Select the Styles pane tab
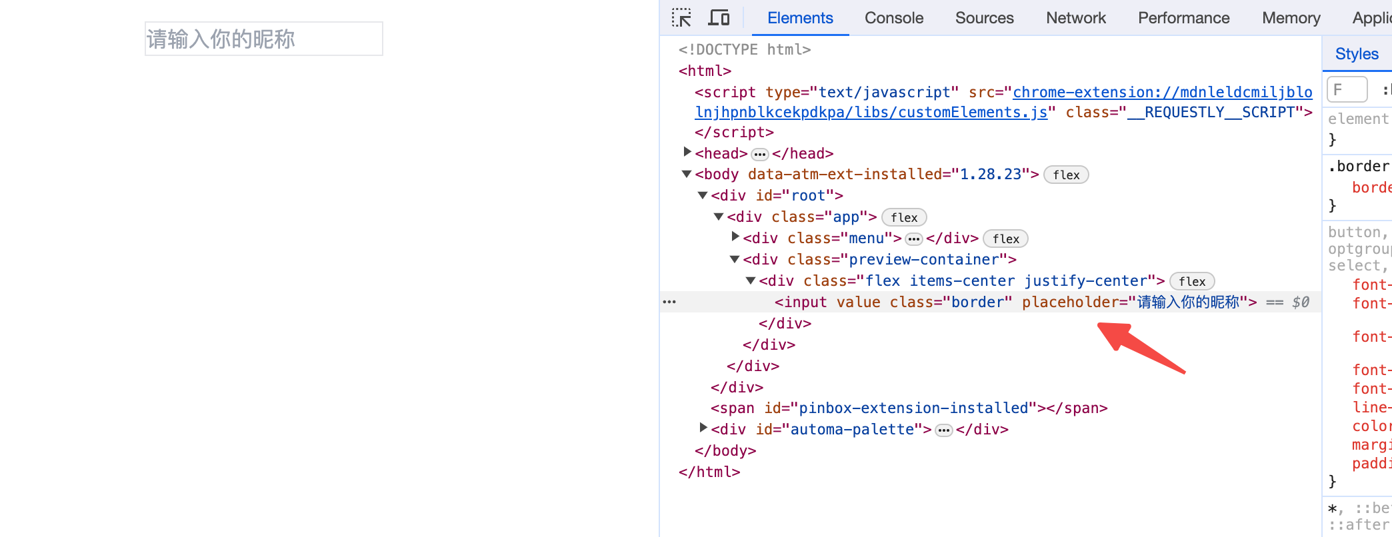Image resolution: width=1392 pixels, height=537 pixels. 1357,54
